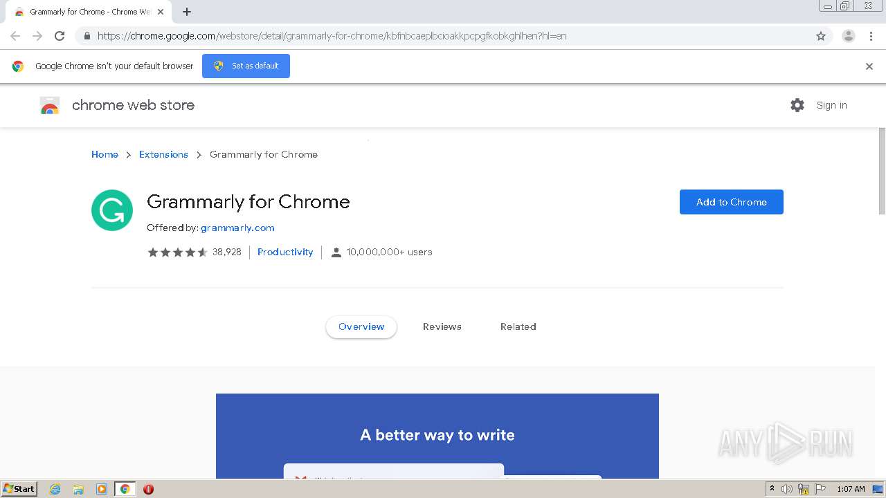This screenshot has height=498, width=886.
Task: Open Chrome three-dot menu
Action: (871, 36)
